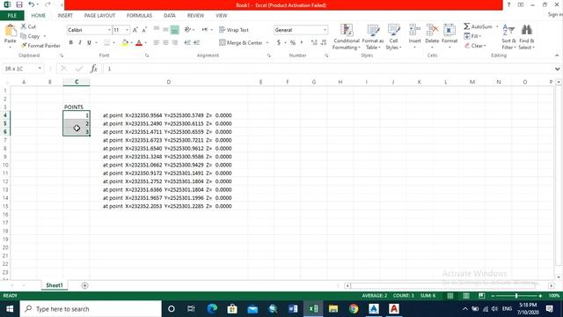This screenshot has height=317, width=563.
Task: Click the Paste clipboard icon
Action: point(11,31)
